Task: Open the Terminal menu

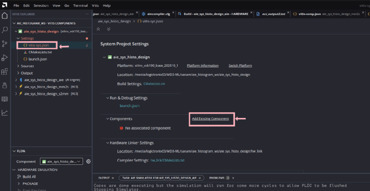Action: click(x=81, y=5)
